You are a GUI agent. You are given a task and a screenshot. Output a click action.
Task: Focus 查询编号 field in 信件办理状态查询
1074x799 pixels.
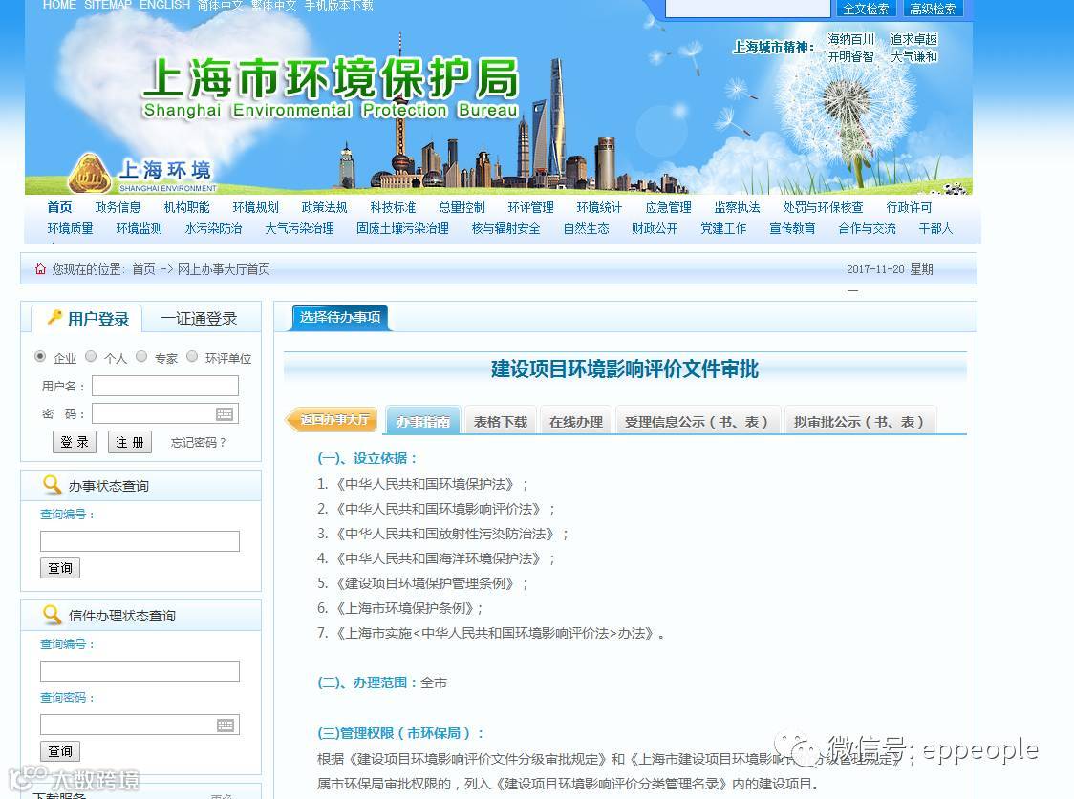(140, 671)
